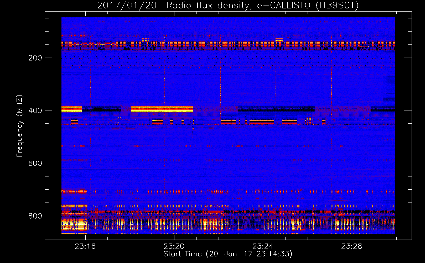The image size is (425, 263).
Task: Click the 23:24 time tick label
Action: point(263,246)
